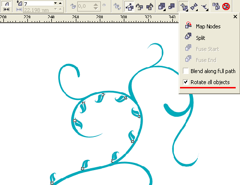This screenshot has width=240, height=185.
Task: Open Miscellaneous Blend Options button
Action: (x=184, y=6)
